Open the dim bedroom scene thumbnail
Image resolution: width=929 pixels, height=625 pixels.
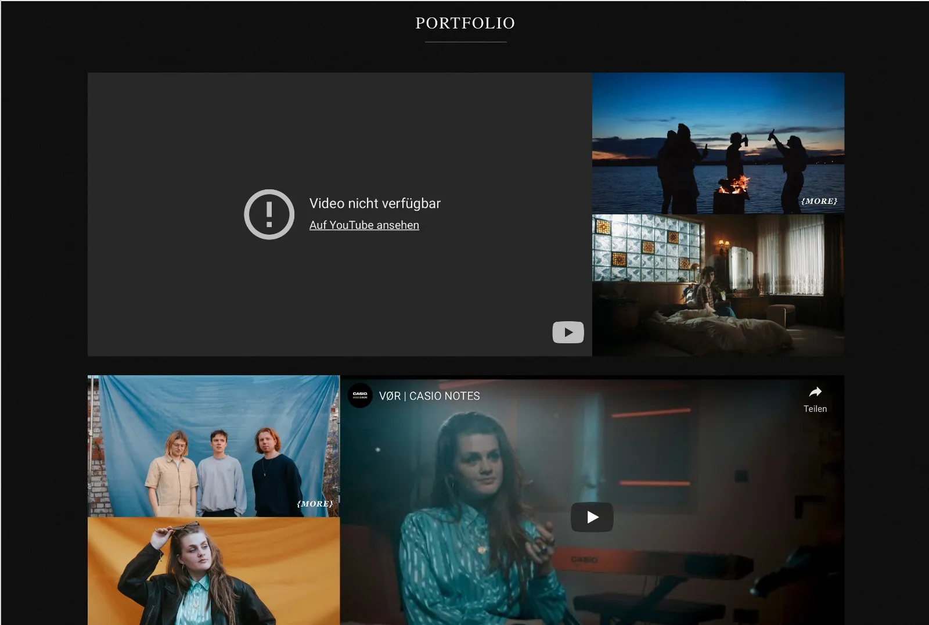[718, 285]
